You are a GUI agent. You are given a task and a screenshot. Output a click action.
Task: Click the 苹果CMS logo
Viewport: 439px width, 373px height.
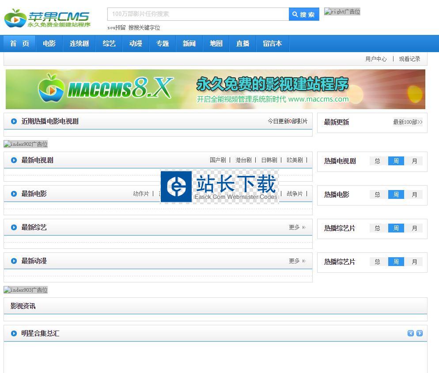tap(47, 19)
